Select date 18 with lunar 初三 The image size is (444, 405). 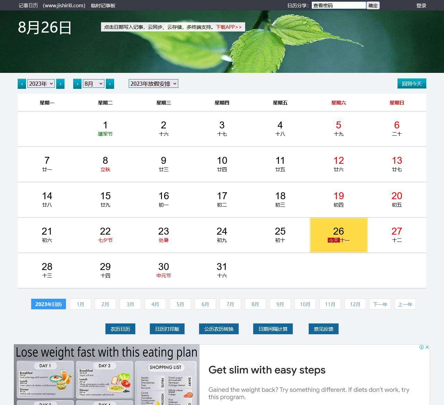[280, 200]
